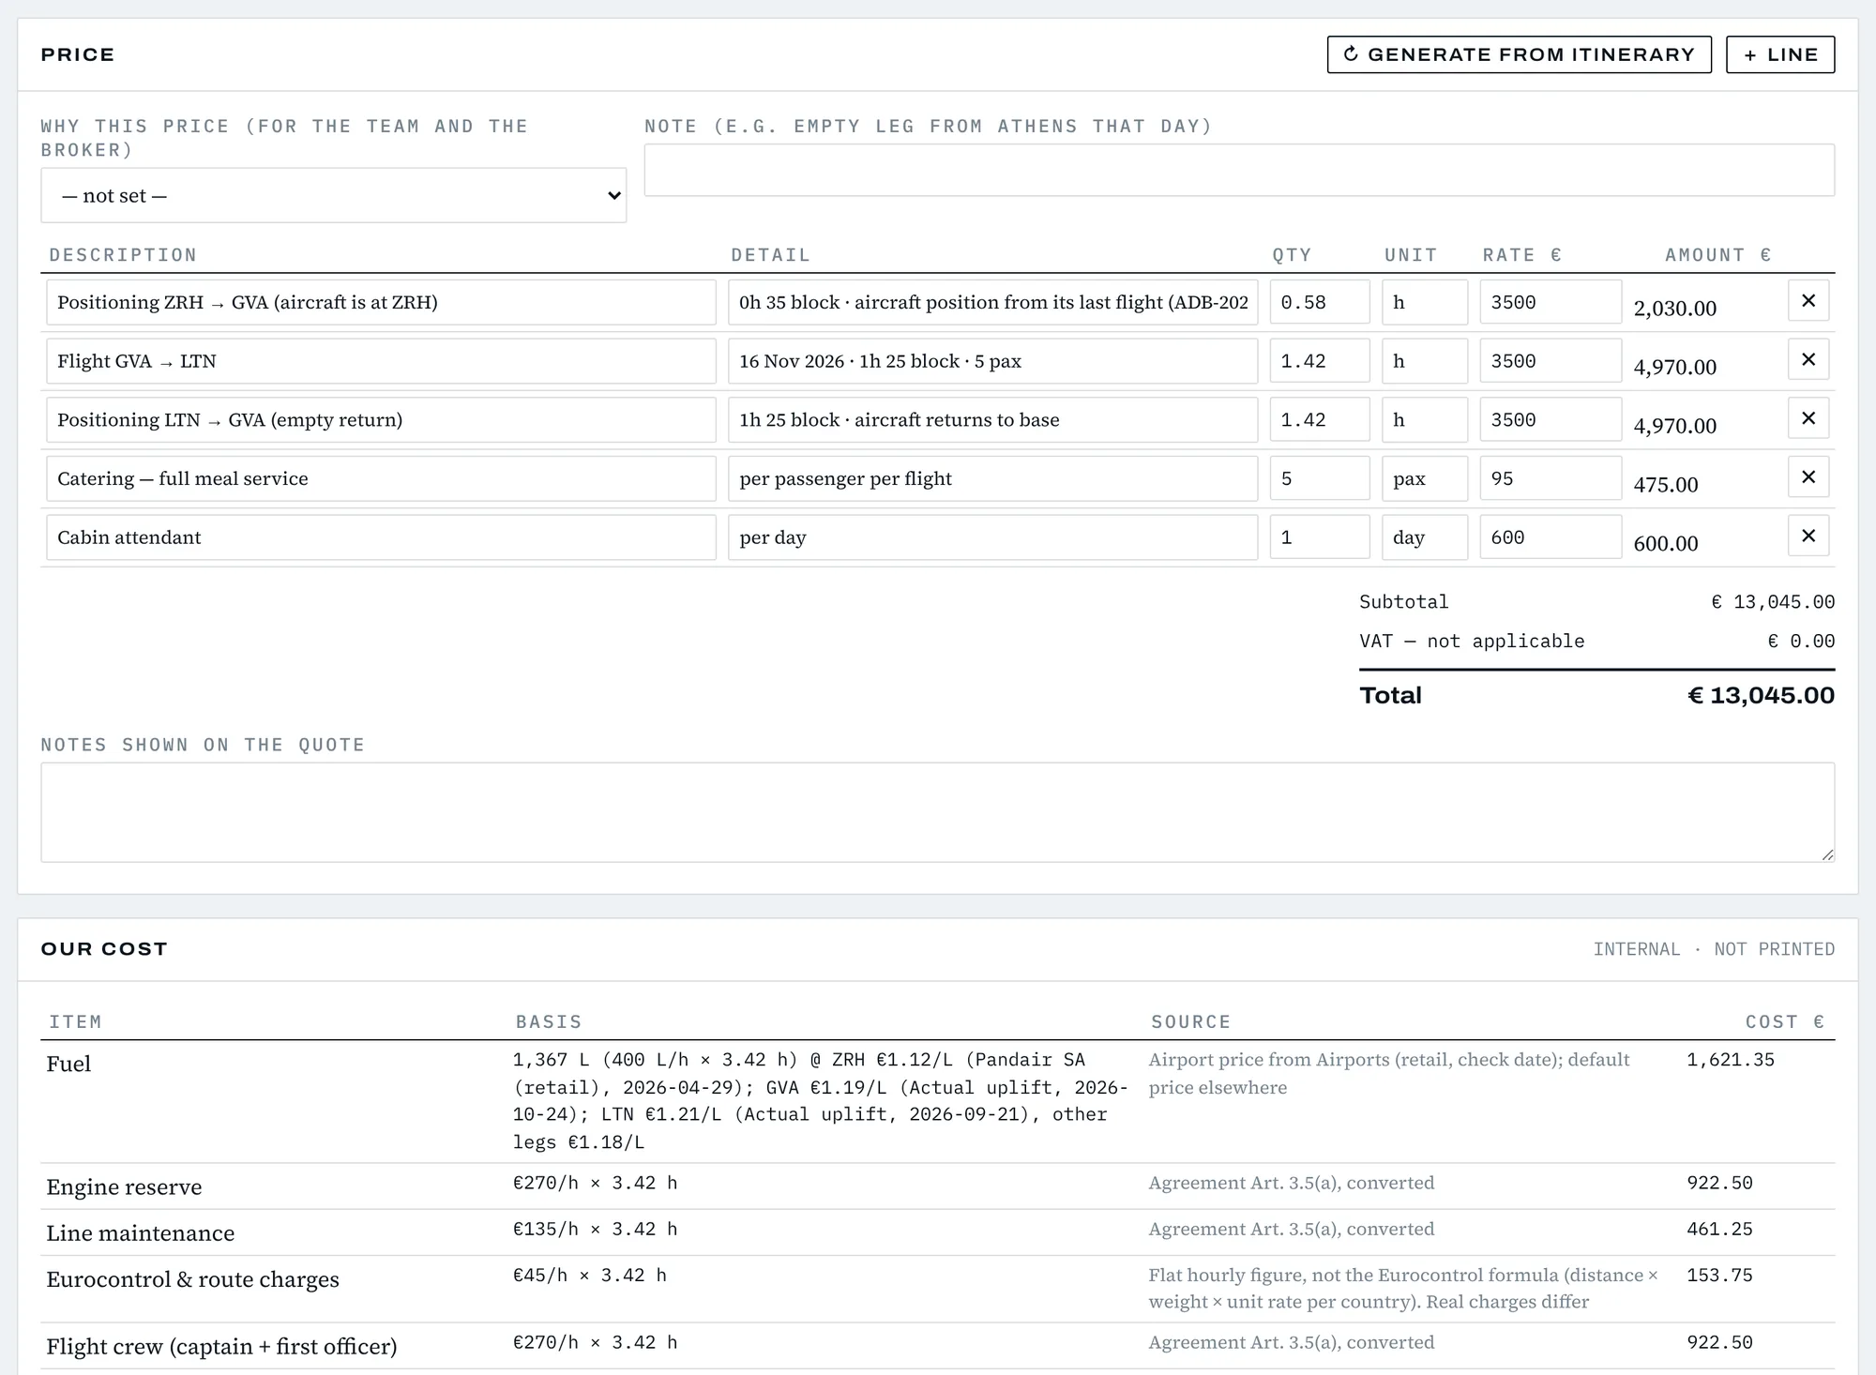Screen dimensions: 1876x1375
Task: Edit cabin attendant rate 600
Action: tap(1551, 537)
